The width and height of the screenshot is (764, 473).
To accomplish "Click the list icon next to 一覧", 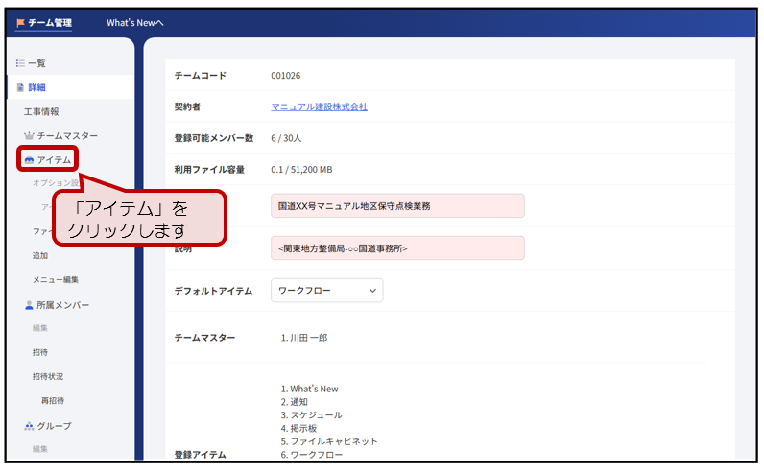I will click(20, 63).
